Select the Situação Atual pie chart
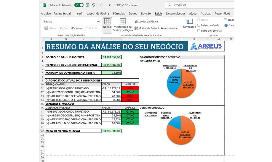The height and width of the screenshot is (162, 272). (181, 83)
